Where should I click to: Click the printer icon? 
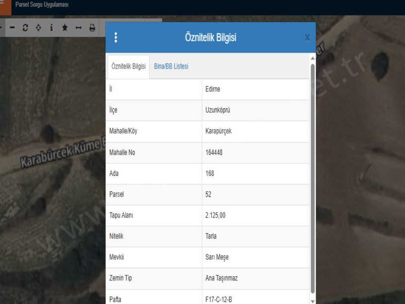[x=92, y=28]
